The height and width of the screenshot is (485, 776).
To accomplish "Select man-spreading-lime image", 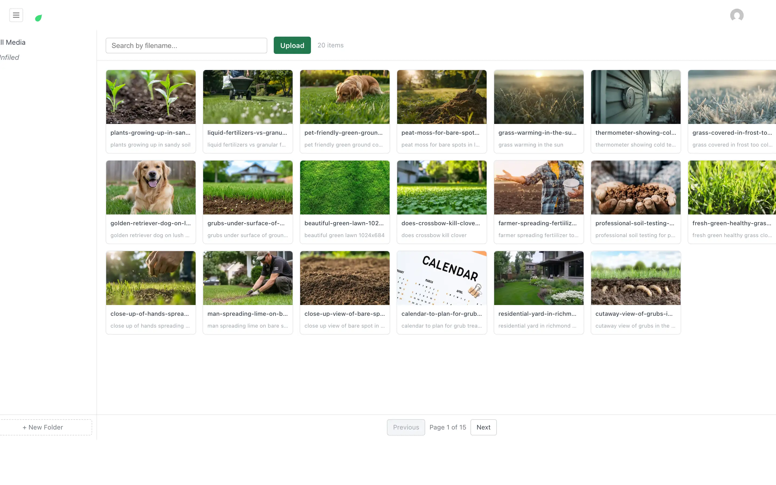I will coord(248,278).
